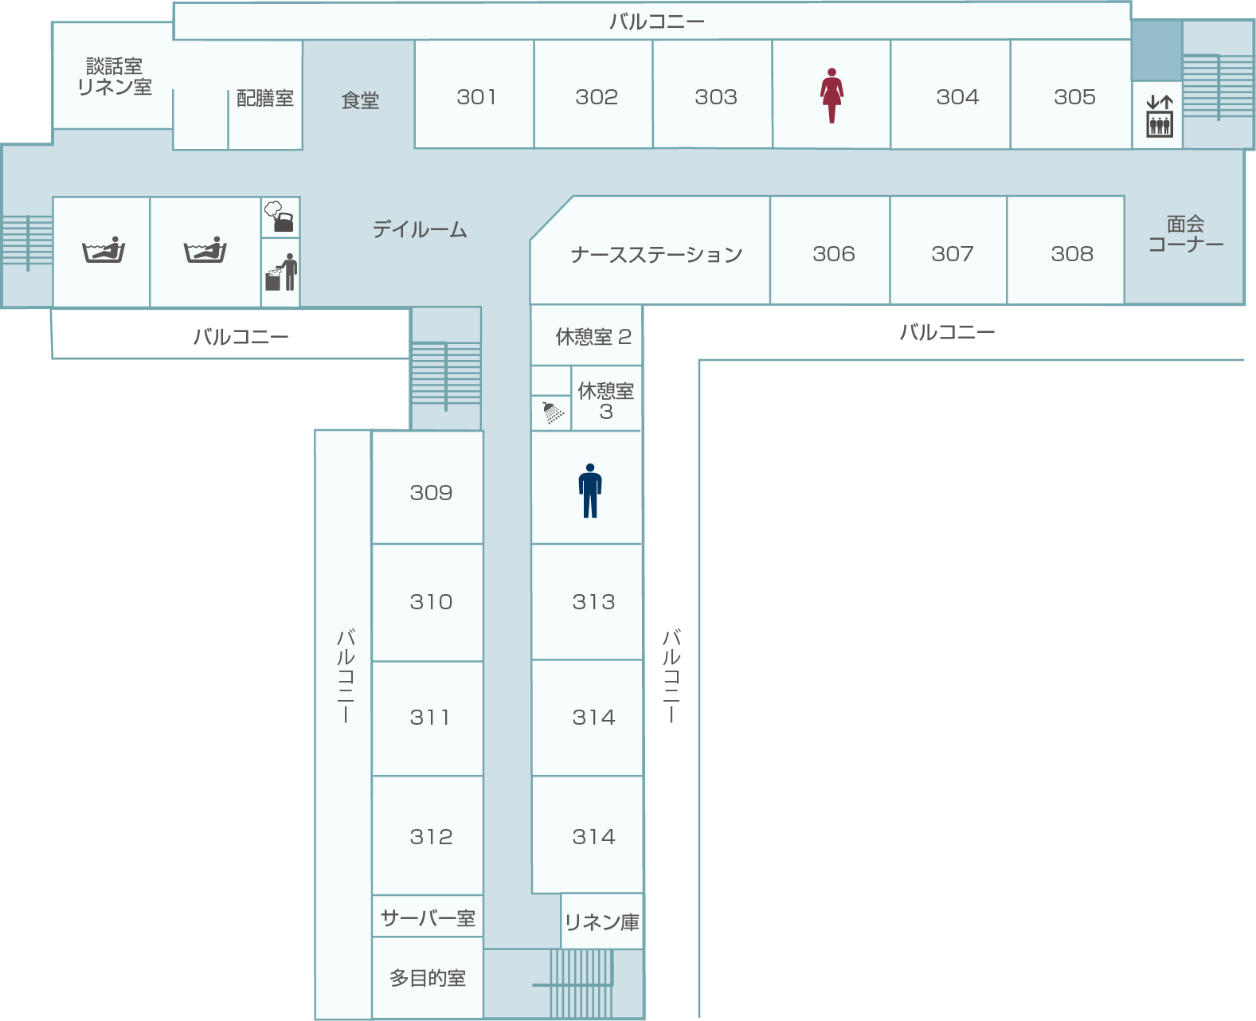Click the リネン庫 label
The width and height of the screenshot is (1256, 1021).
[602, 922]
